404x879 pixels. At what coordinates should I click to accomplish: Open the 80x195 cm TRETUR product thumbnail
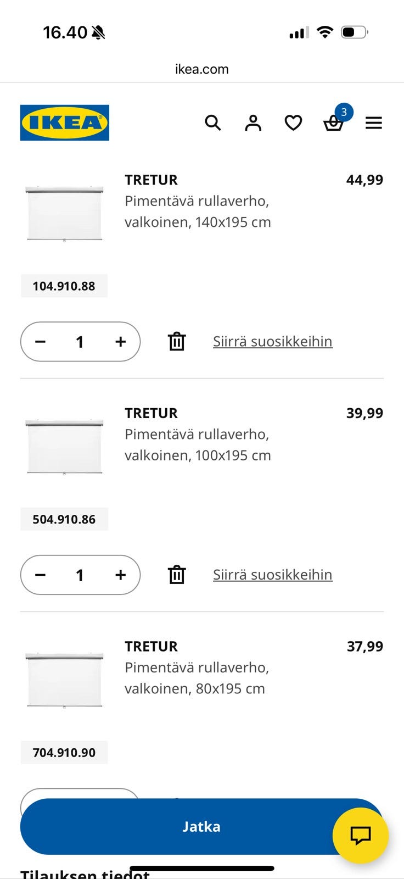(x=65, y=680)
